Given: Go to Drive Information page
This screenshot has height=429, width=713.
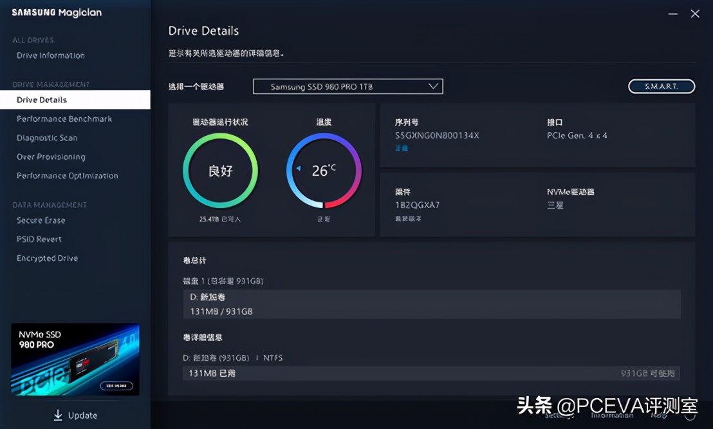Looking at the screenshot, I should 50,55.
